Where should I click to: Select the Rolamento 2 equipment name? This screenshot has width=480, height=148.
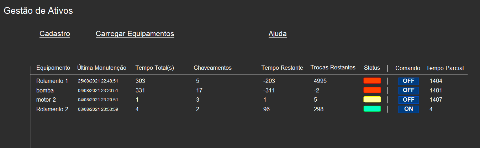[52, 109]
